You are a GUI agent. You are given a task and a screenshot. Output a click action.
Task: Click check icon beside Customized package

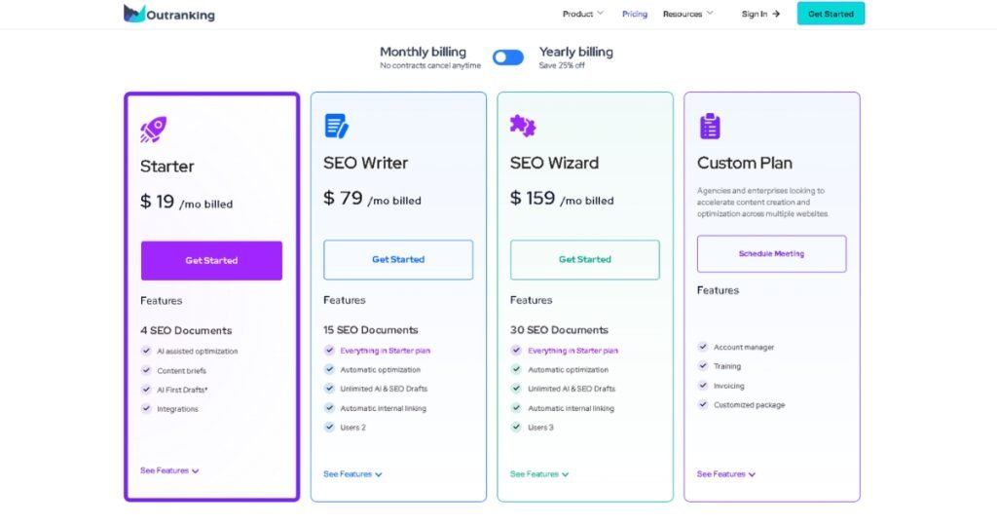703,404
